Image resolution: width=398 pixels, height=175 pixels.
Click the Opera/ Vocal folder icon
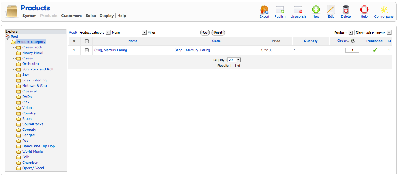pos(18,168)
